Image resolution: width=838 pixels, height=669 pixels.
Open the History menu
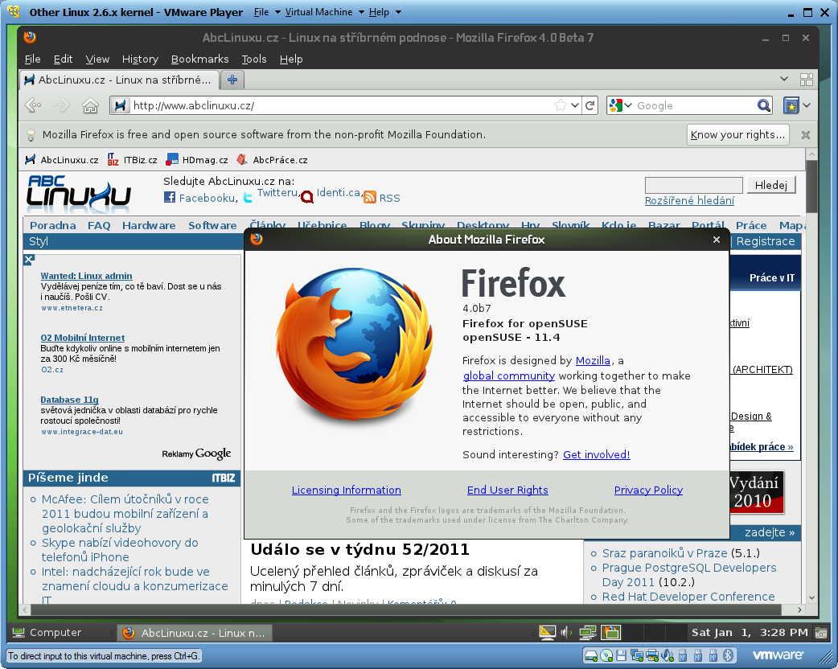click(140, 59)
